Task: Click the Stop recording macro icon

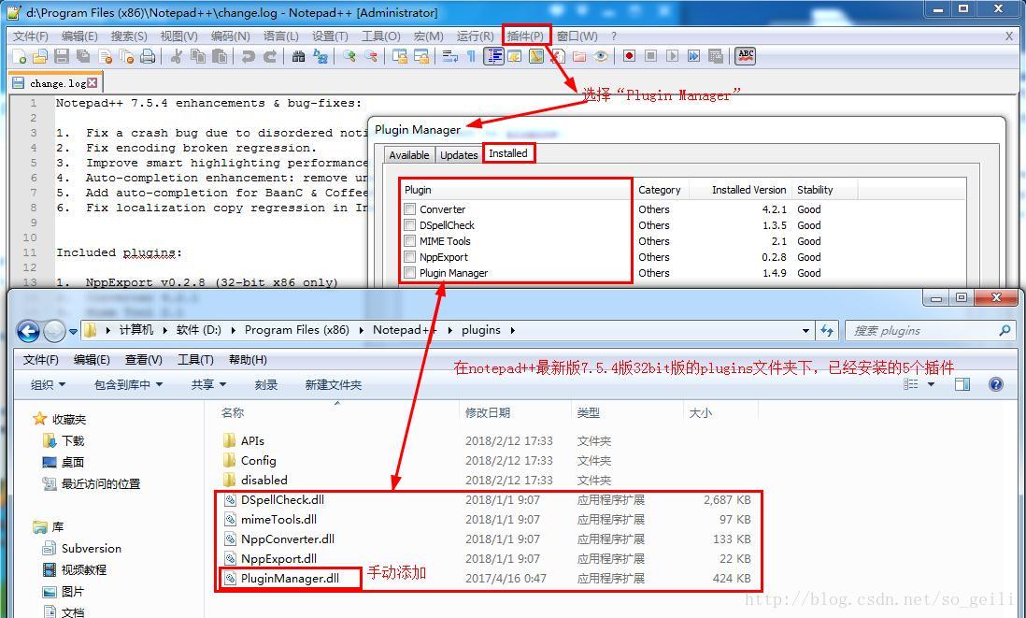Action: coord(650,56)
